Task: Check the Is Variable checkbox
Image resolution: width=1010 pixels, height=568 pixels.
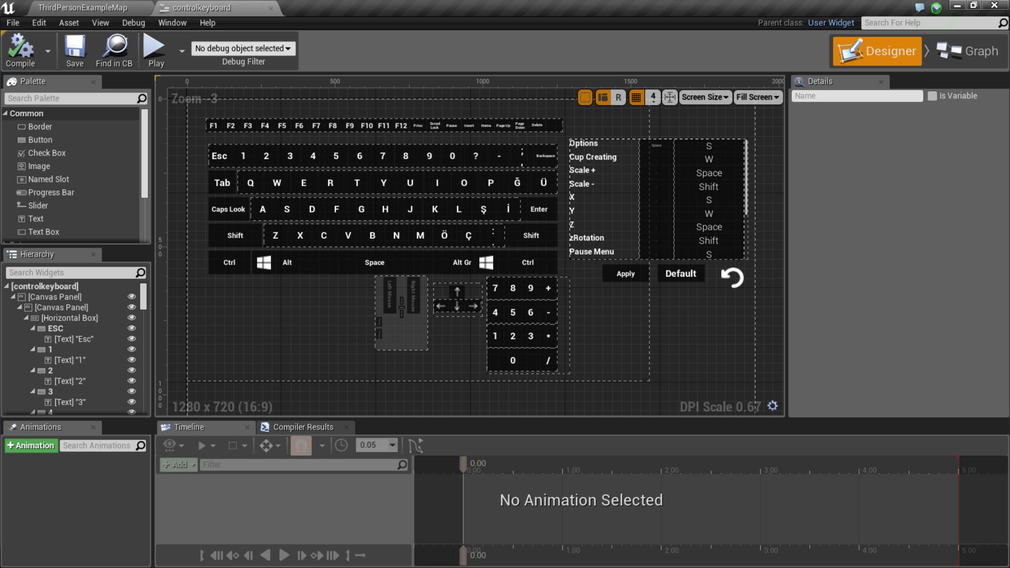Action: click(x=933, y=96)
